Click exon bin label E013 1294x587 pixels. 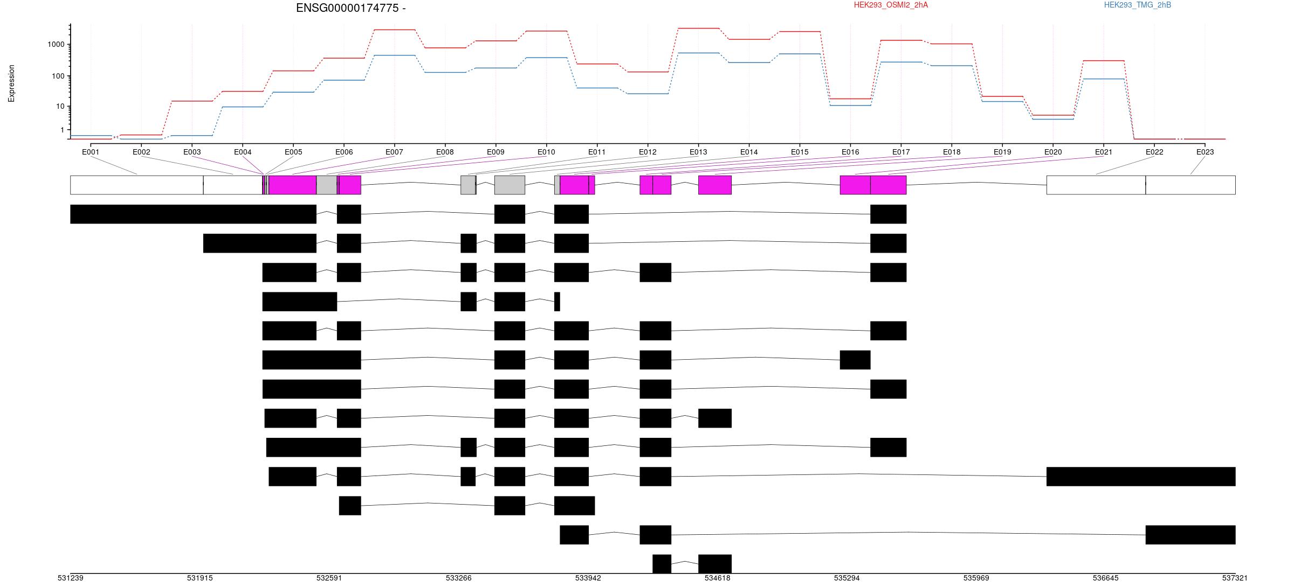pyautogui.click(x=698, y=152)
